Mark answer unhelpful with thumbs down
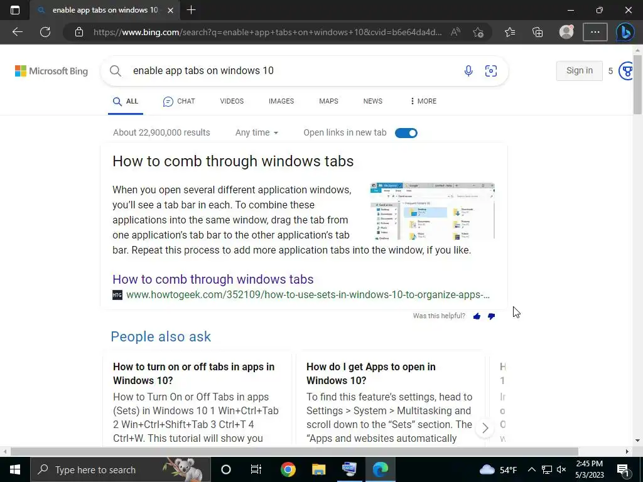Screen dimensions: 643x482 (x=491, y=316)
